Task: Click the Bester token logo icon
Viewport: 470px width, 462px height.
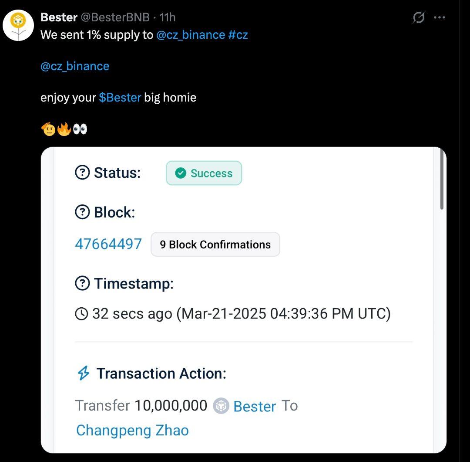Action: pos(221,406)
